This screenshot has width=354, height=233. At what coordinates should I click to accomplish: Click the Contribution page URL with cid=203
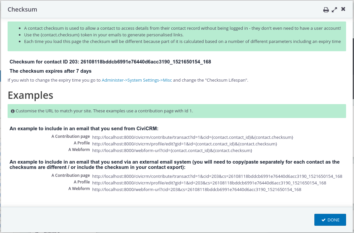click(217, 176)
